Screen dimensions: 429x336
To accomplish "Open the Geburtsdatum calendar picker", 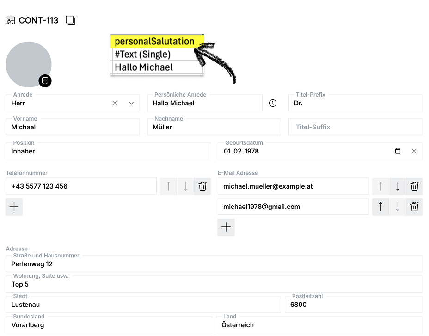I will pos(398,151).
